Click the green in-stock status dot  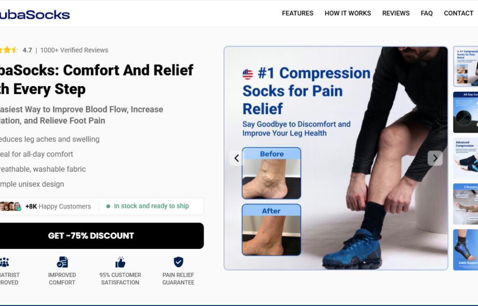(x=108, y=206)
